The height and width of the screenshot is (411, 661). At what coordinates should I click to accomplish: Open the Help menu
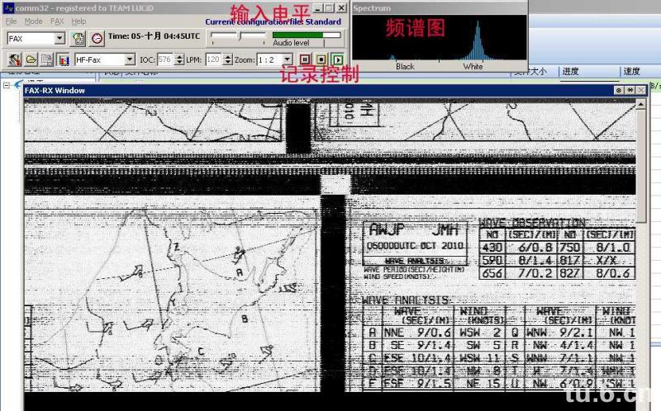click(78, 21)
